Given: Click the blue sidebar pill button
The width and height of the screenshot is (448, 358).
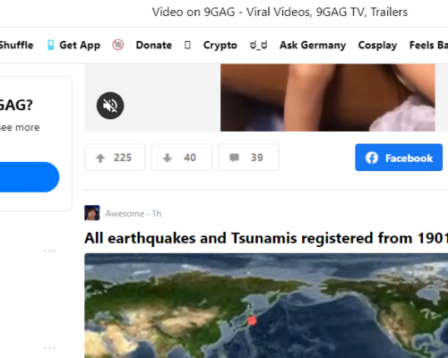Looking at the screenshot, I should (x=30, y=177).
